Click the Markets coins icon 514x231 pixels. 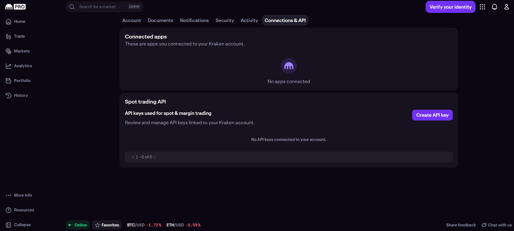(x=9, y=51)
